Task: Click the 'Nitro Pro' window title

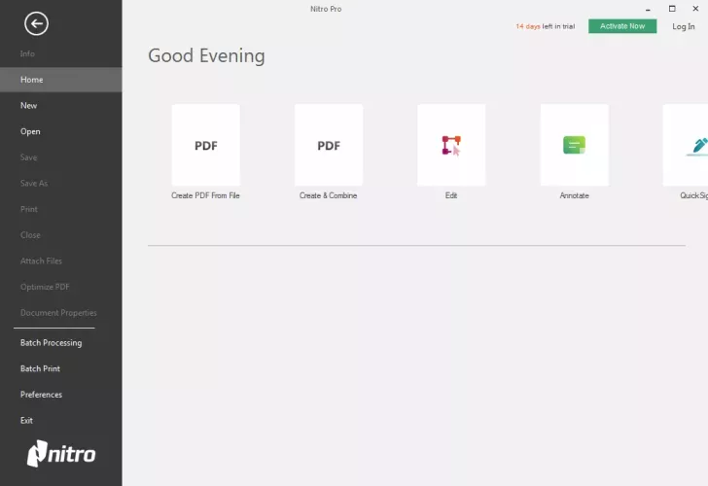Action: 326,9
